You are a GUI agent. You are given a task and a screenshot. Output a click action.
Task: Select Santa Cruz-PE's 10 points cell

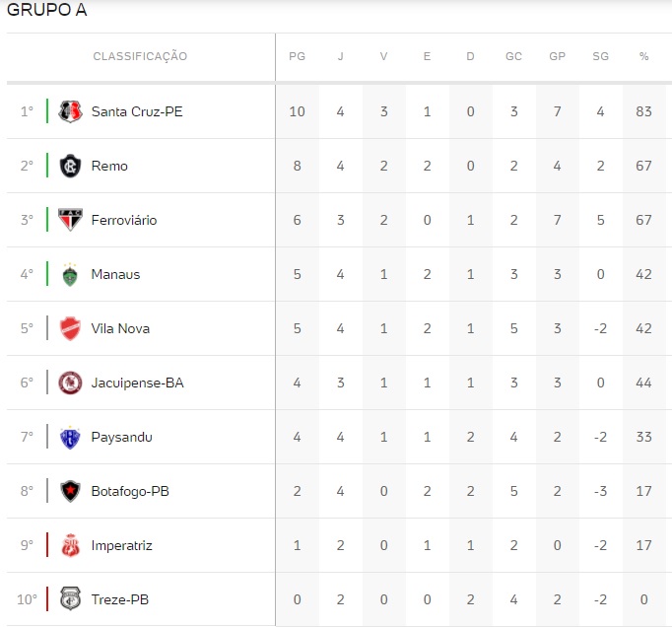297,111
